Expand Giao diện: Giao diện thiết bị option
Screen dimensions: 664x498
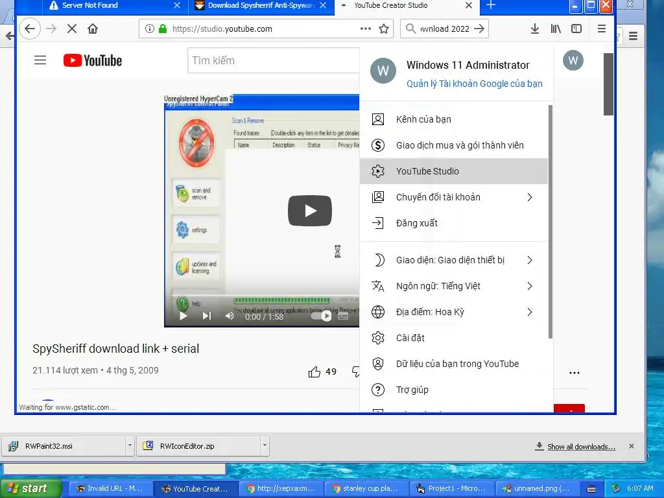pos(453,260)
